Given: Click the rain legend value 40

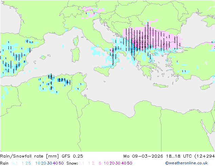Looking at the screenshot, I should tap(55, 163).
